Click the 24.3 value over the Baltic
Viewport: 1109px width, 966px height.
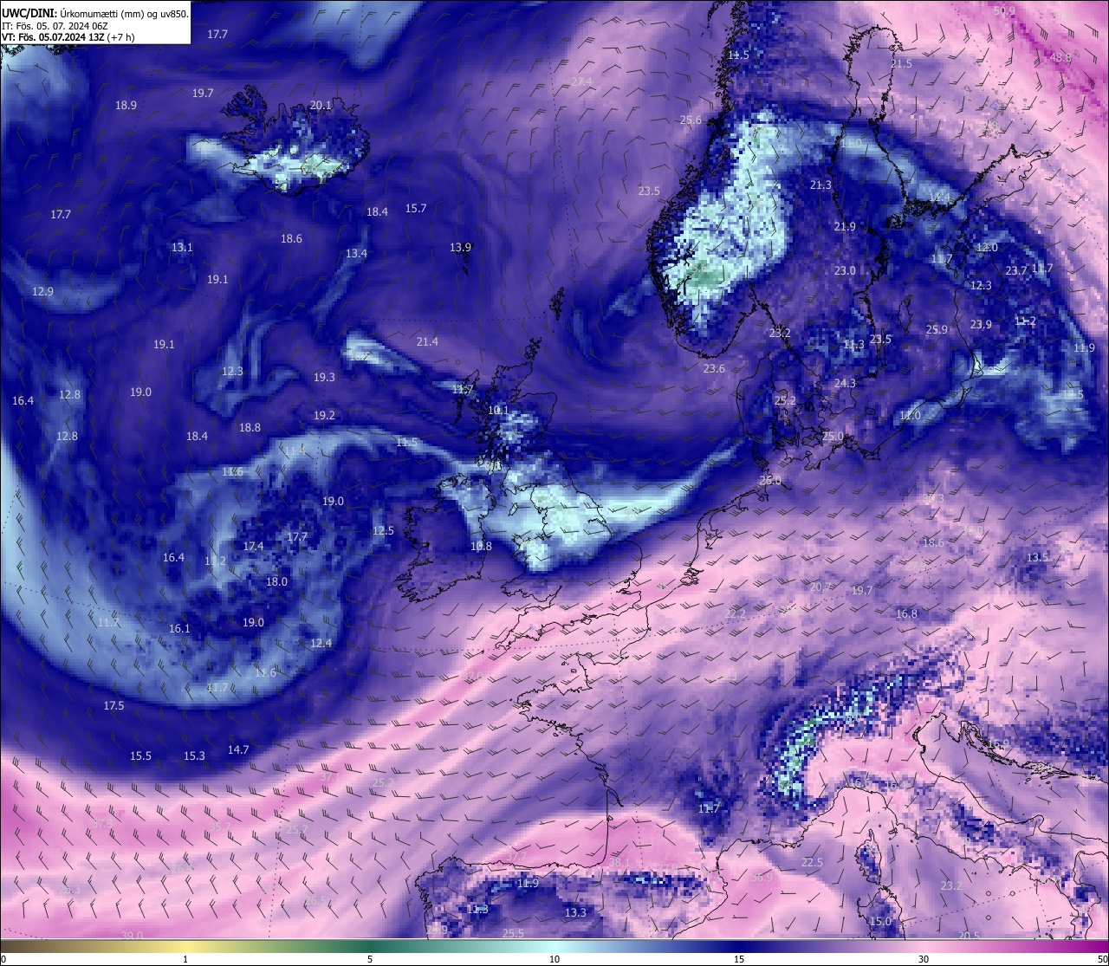pyautogui.click(x=845, y=383)
